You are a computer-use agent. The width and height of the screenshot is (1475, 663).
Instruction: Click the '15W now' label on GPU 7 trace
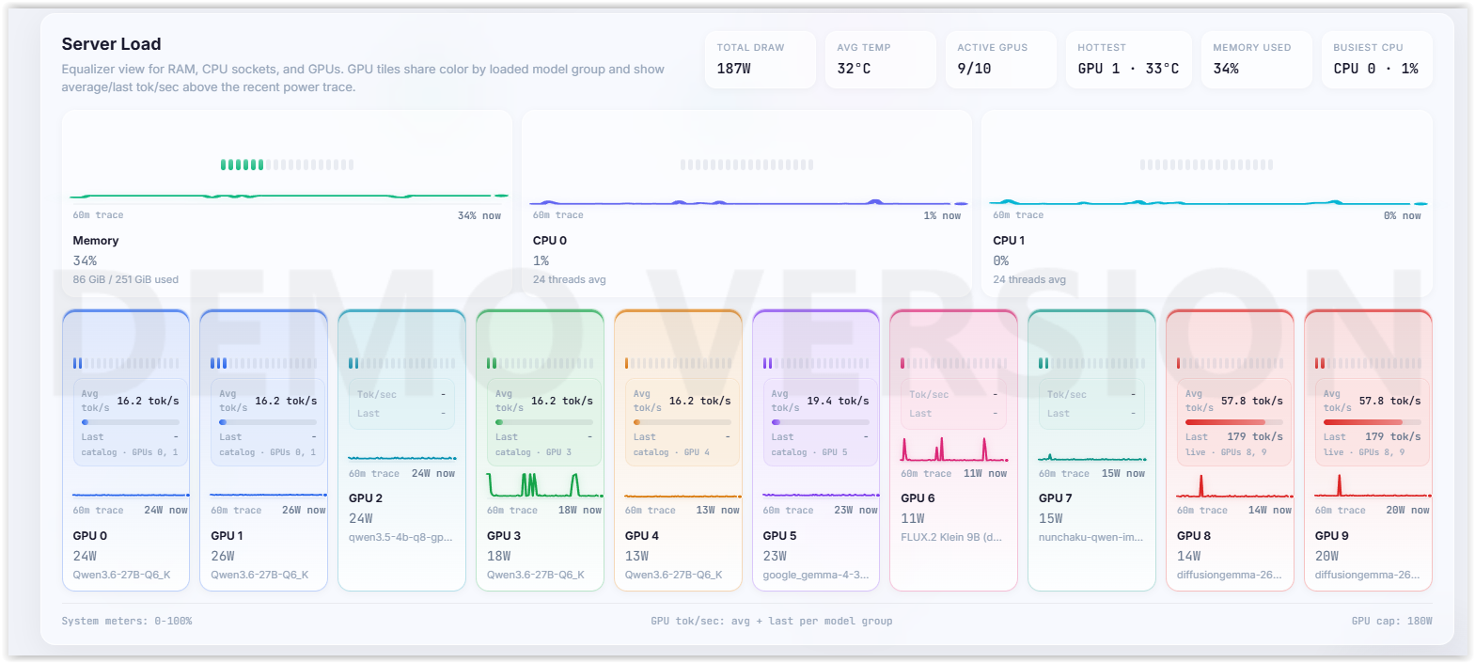pyautogui.click(x=1123, y=474)
